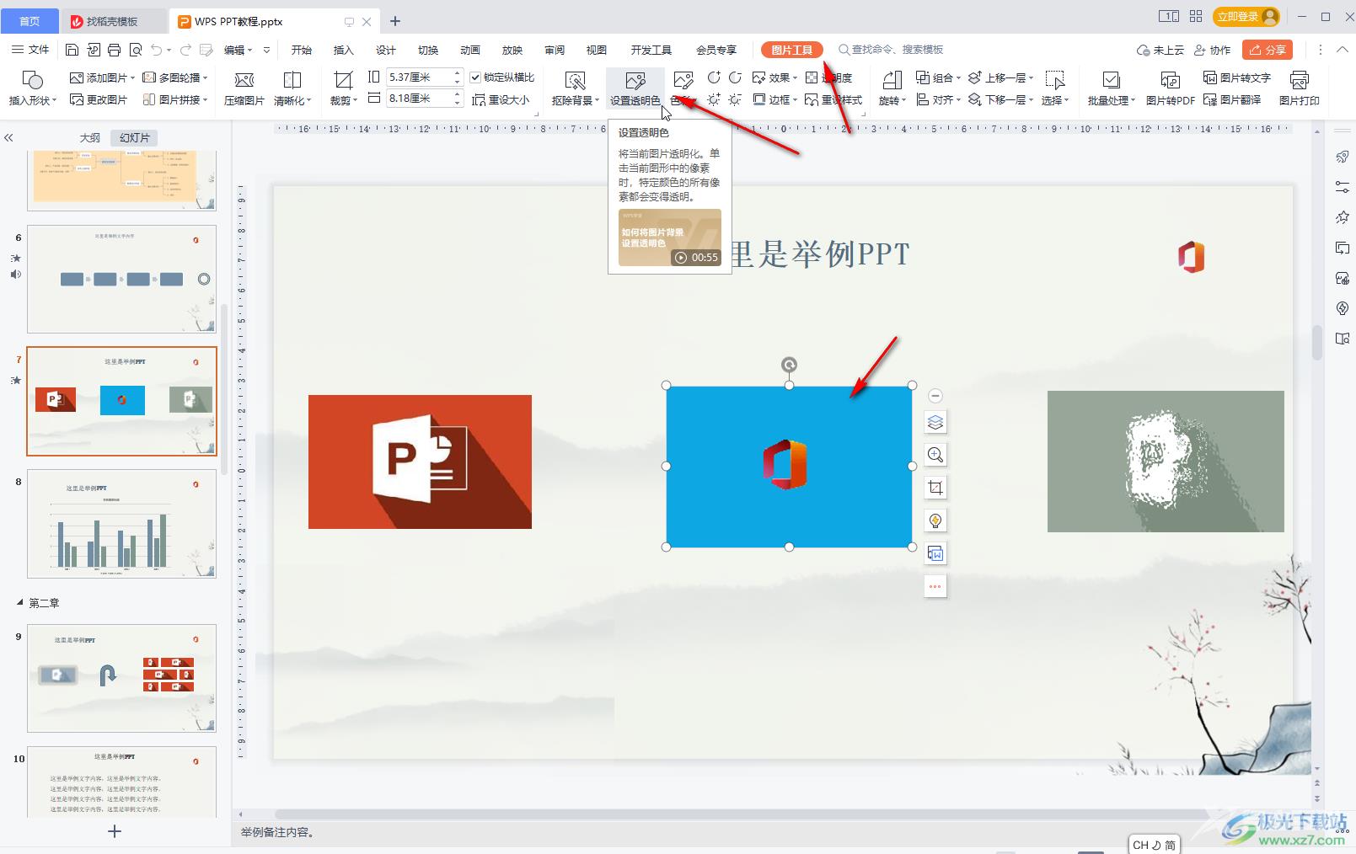Click the 未上云 cloud status button
The height and width of the screenshot is (854, 1356).
1160,50
